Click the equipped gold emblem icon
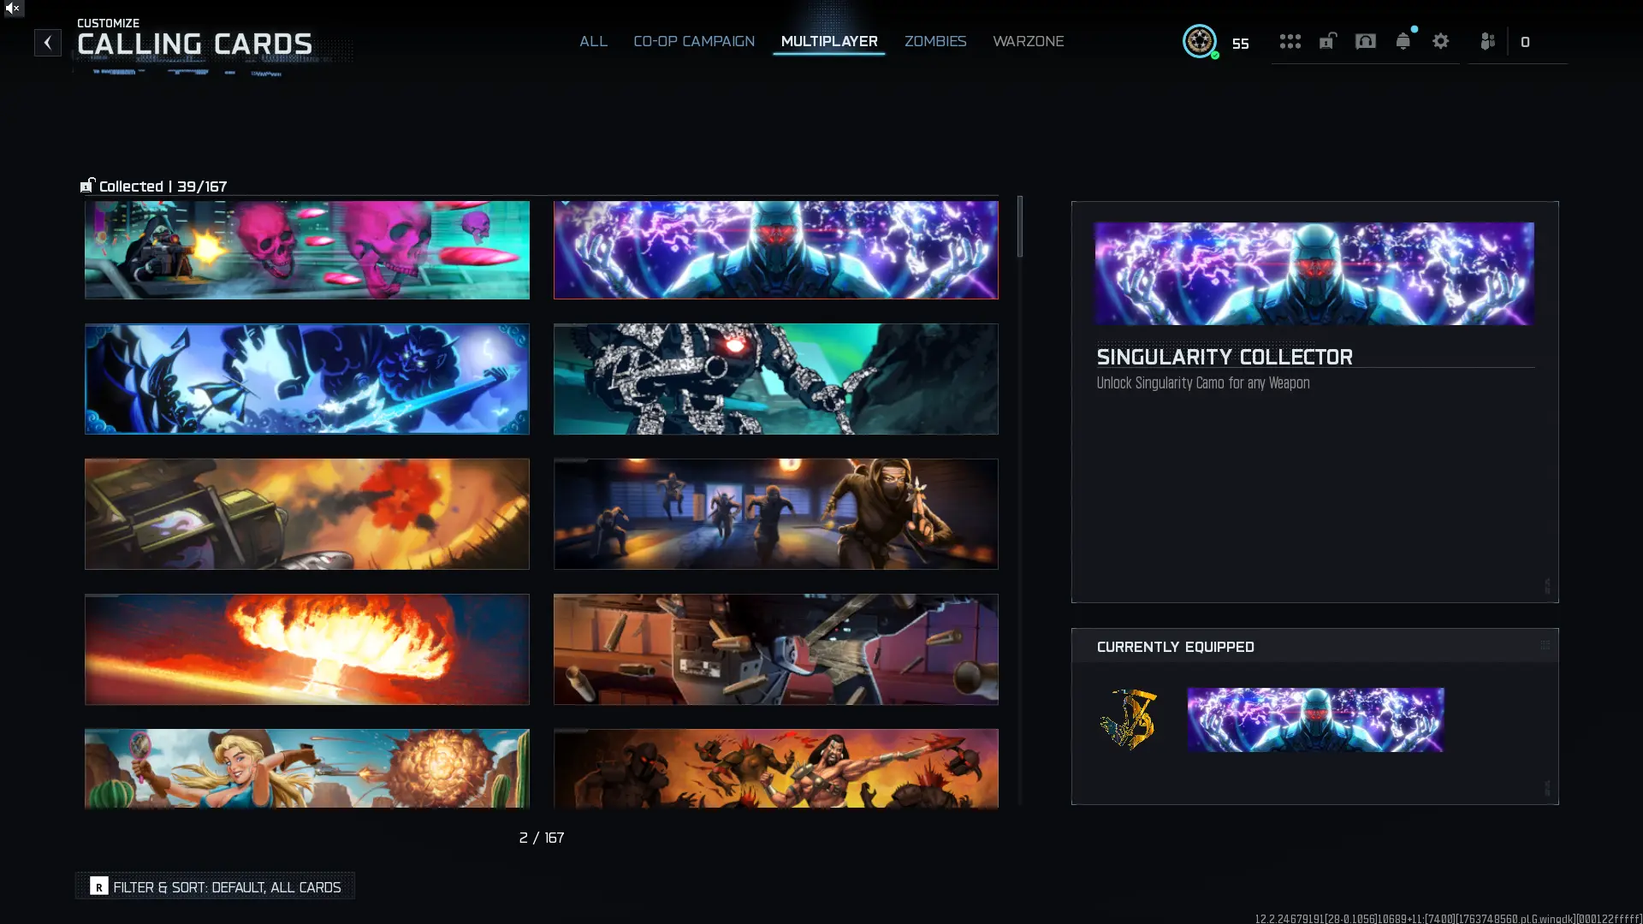 [x=1128, y=720]
